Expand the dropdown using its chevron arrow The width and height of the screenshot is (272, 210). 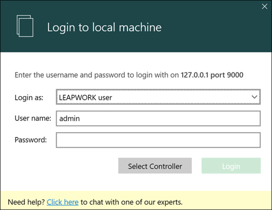pyautogui.click(x=255, y=97)
